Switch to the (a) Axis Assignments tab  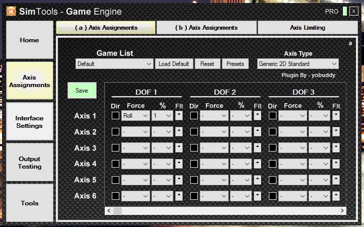tap(106, 28)
